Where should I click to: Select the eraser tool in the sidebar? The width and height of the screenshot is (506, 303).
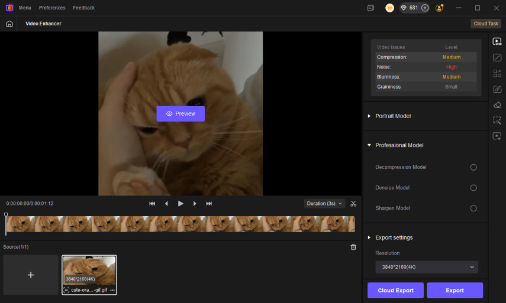497,105
